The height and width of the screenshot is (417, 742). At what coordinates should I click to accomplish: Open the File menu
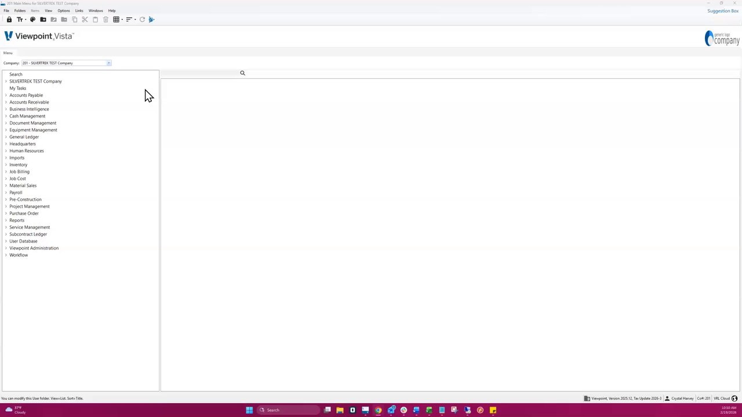[x=6, y=10]
